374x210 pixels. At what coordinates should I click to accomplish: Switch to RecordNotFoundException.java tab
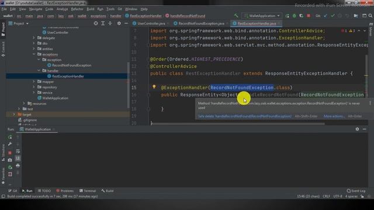pos(201,23)
